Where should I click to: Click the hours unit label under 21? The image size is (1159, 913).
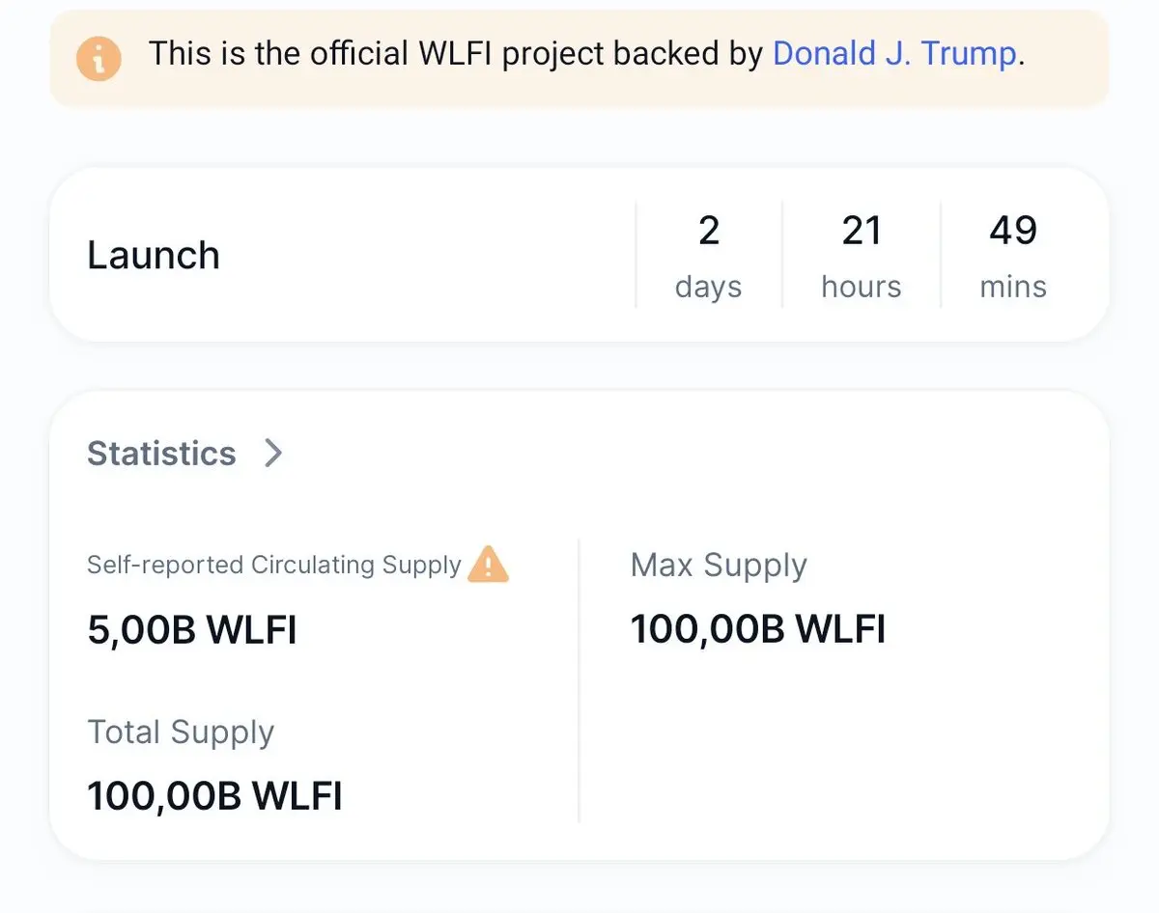tap(861, 287)
